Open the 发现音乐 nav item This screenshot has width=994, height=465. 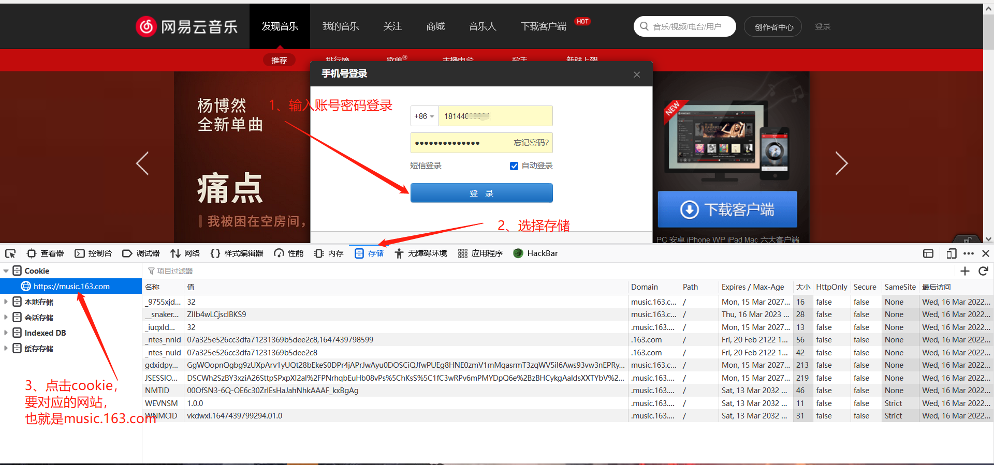point(280,26)
